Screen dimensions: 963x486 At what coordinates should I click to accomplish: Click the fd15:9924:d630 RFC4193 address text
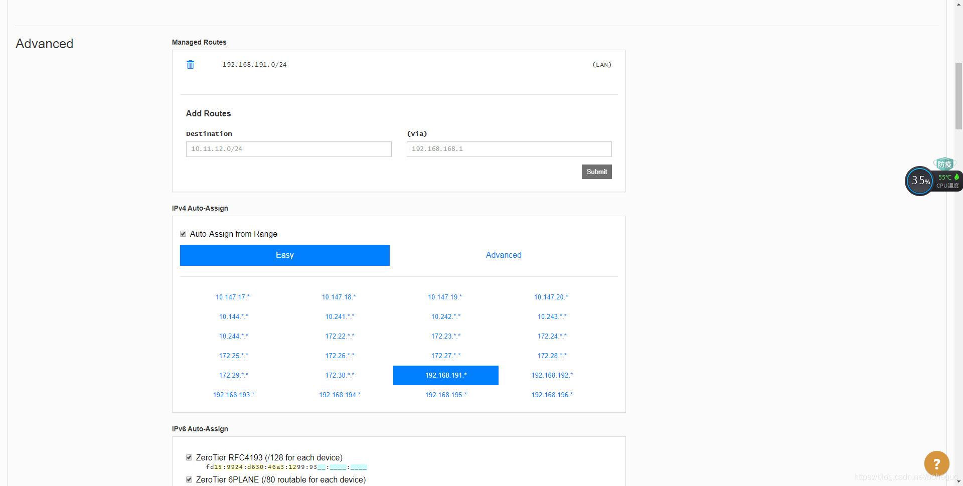coord(286,467)
